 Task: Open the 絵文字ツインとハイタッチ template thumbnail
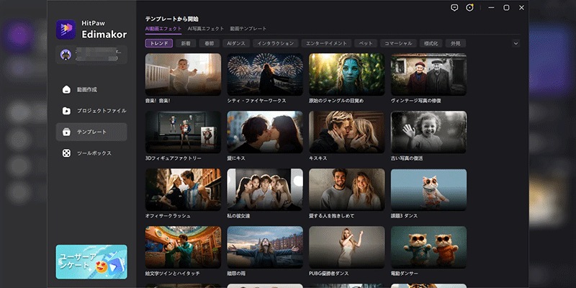[184, 247]
